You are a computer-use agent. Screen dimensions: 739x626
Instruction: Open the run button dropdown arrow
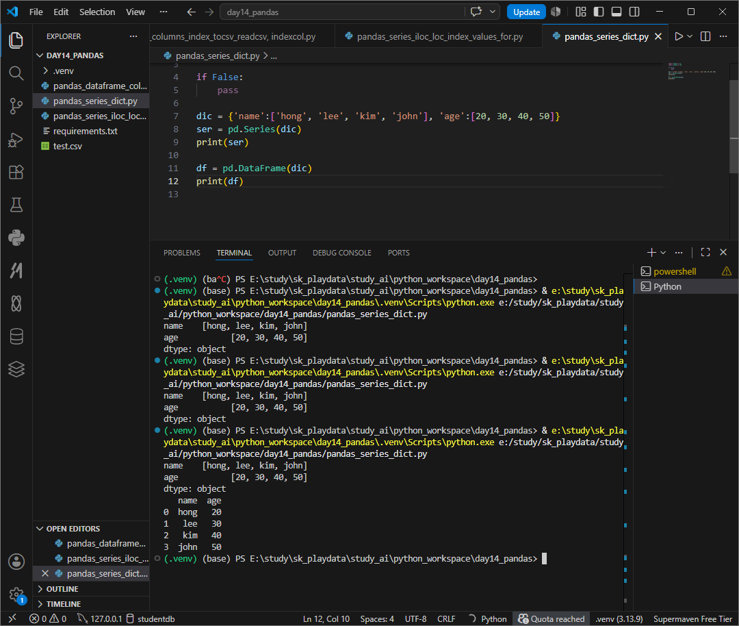[690, 36]
